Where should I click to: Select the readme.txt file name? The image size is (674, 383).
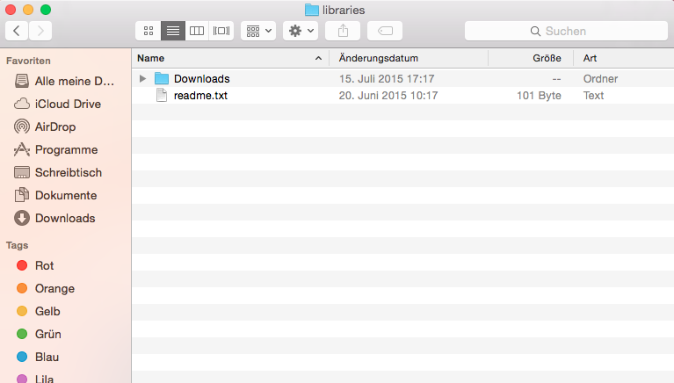pyautogui.click(x=200, y=96)
